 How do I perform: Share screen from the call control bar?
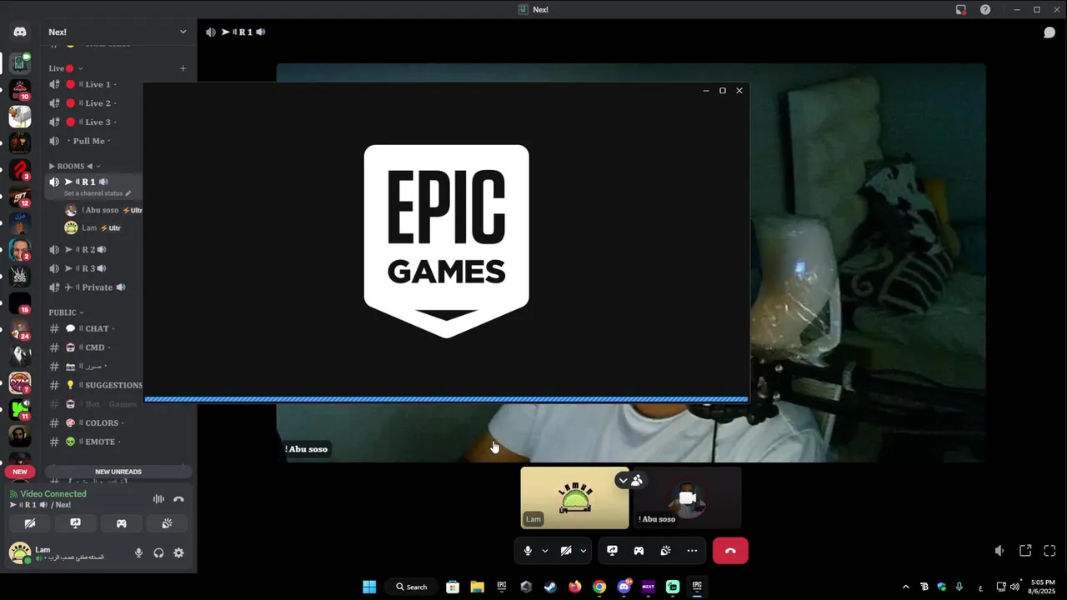(x=612, y=551)
